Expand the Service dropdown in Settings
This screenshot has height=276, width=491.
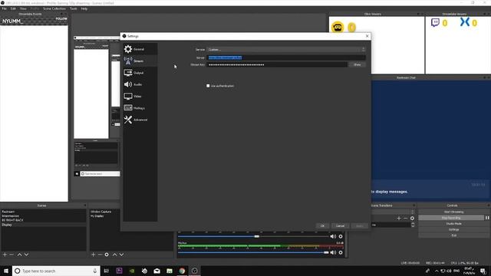coord(286,49)
